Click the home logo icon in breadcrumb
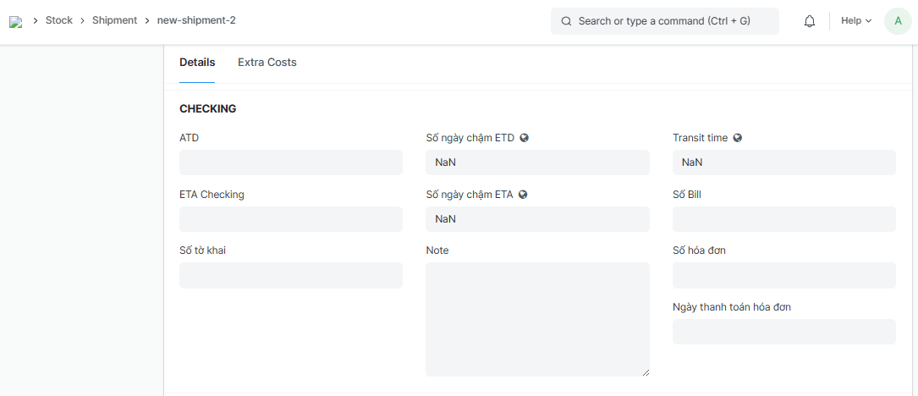The image size is (918, 396). click(15, 21)
